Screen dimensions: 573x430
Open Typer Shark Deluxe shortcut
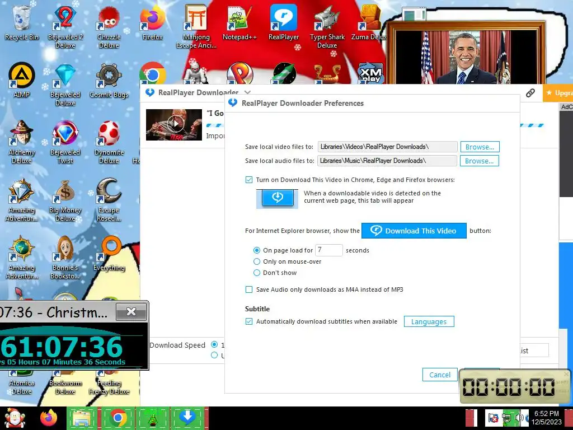[x=327, y=26]
